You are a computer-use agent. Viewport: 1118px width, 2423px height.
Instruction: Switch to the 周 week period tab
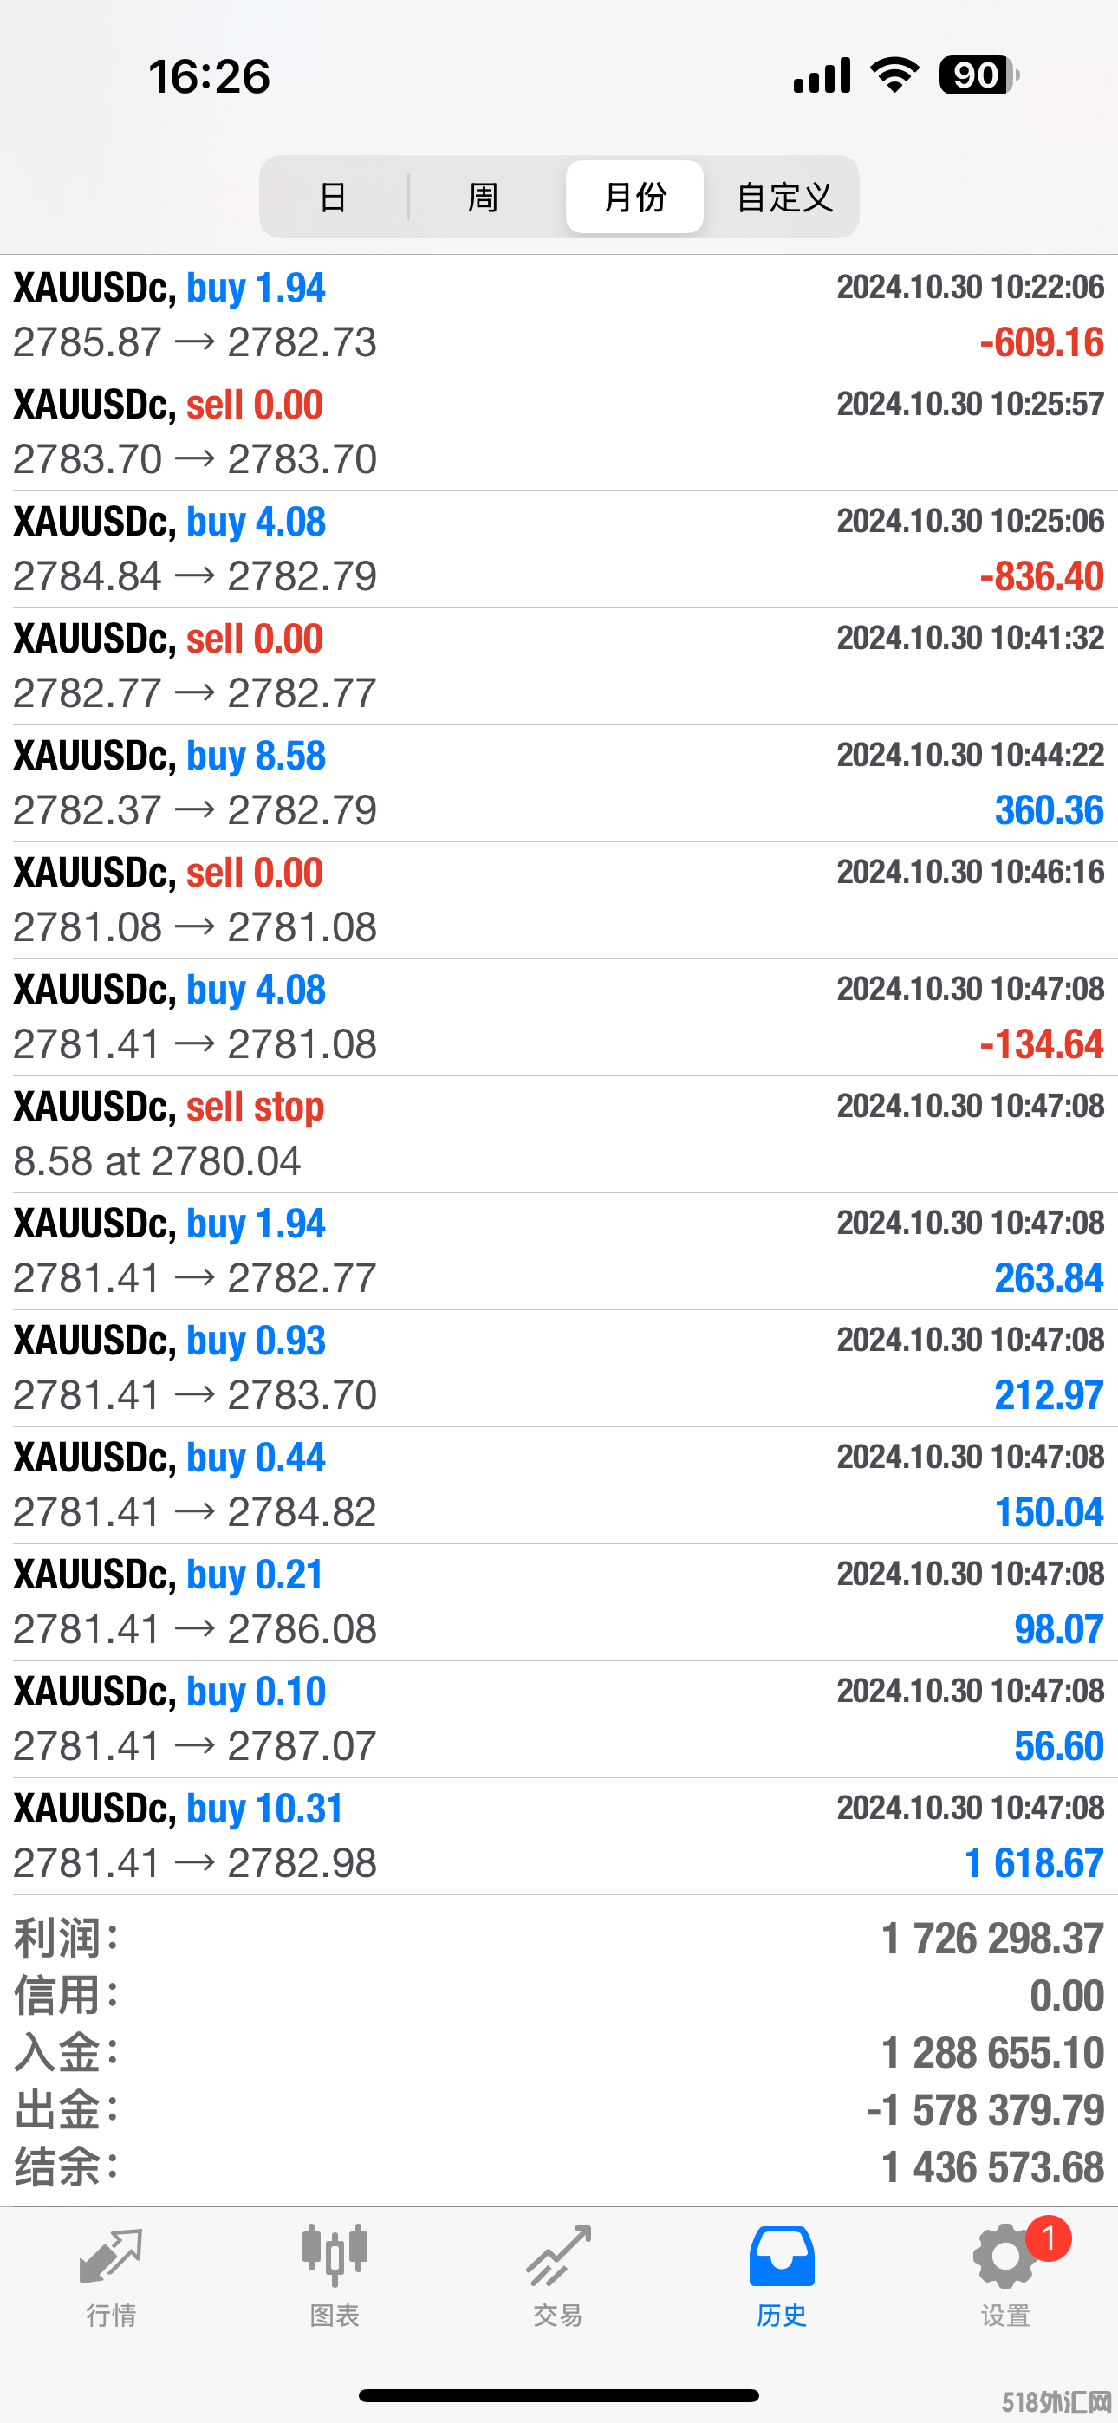(x=483, y=198)
